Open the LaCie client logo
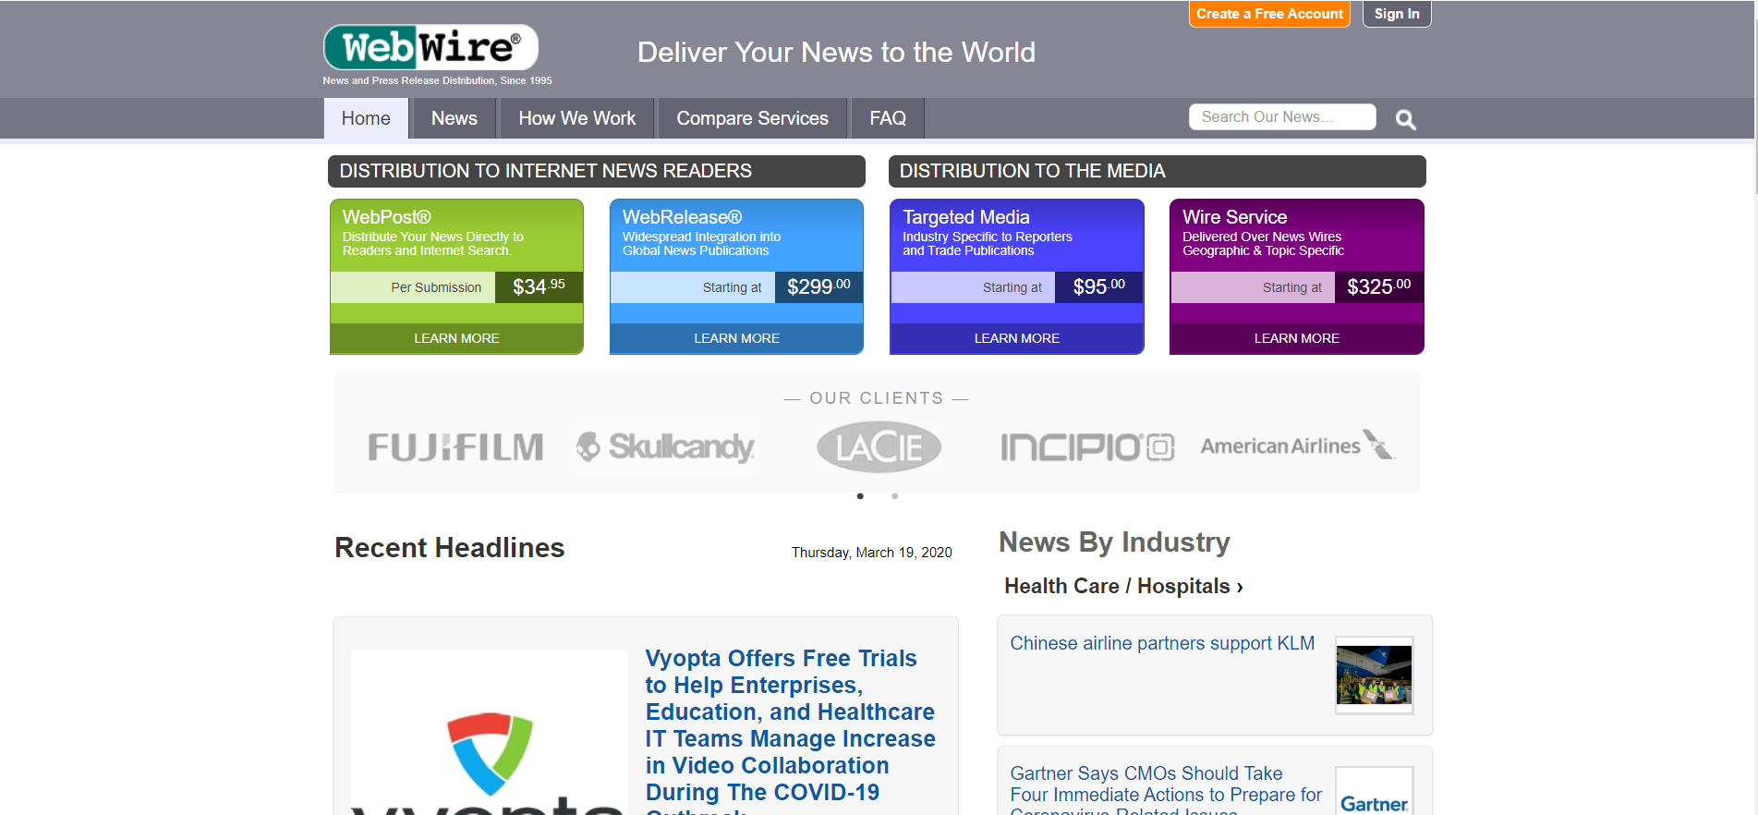Screen dimensions: 1758x815 879,447
